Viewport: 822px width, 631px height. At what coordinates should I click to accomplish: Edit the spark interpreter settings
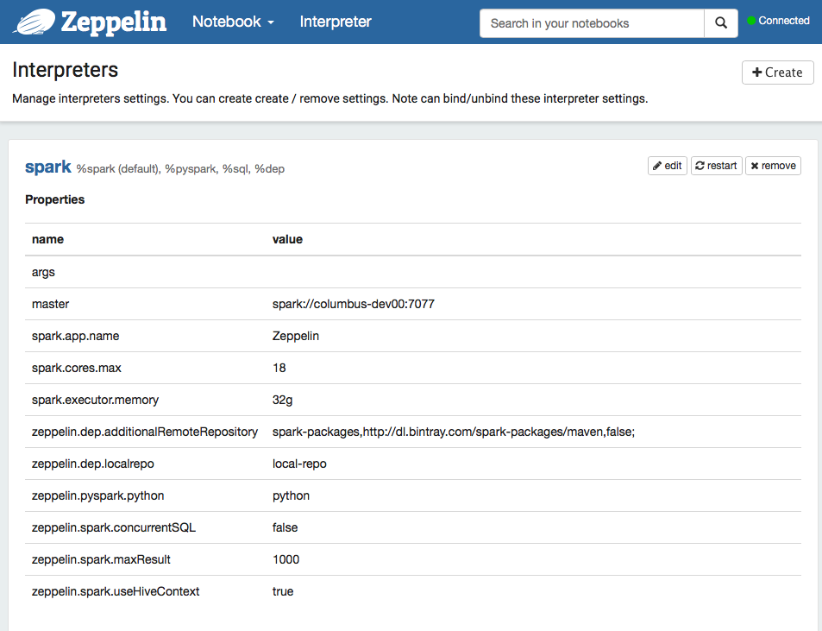click(x=668, y=166)
